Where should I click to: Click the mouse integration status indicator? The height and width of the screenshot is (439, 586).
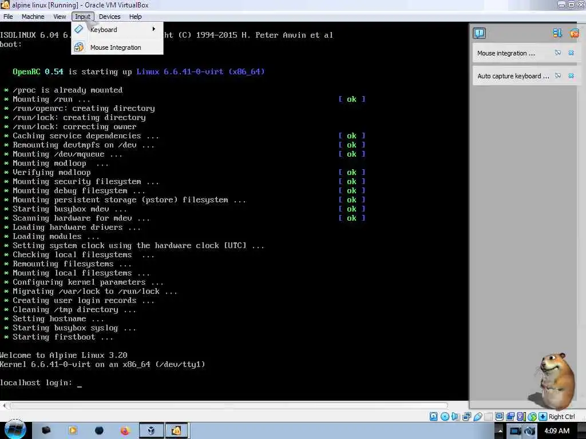[532, 417]
